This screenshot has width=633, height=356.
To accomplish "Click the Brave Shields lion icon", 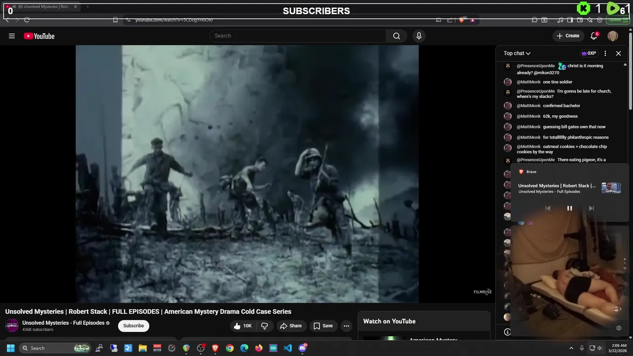I will (461, 20).
